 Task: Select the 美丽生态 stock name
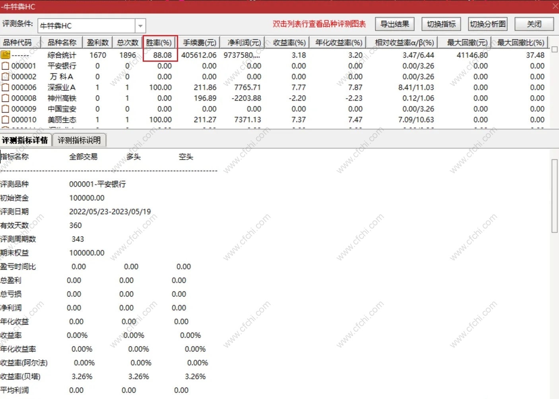click(62, 119)
